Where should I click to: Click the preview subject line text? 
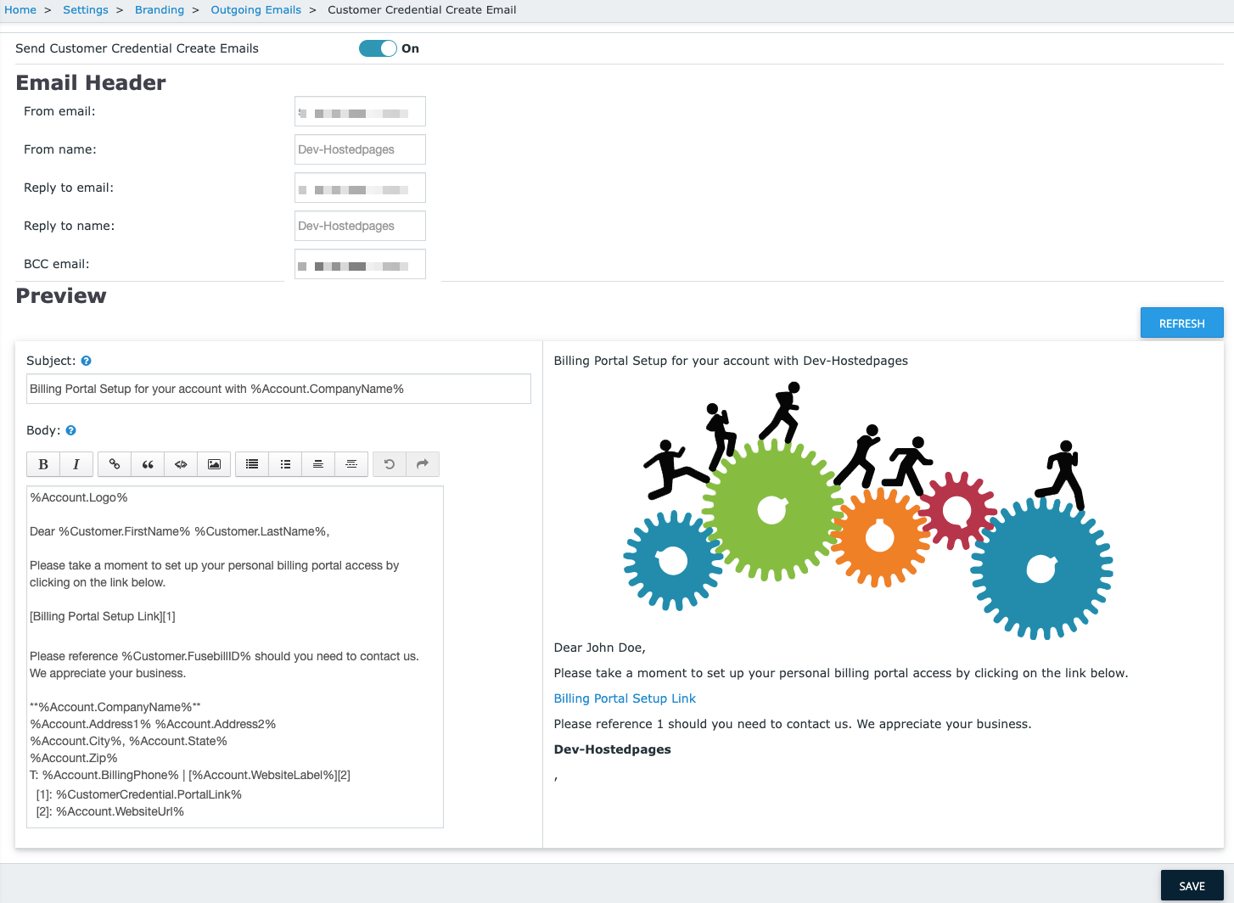click(731, 361)
